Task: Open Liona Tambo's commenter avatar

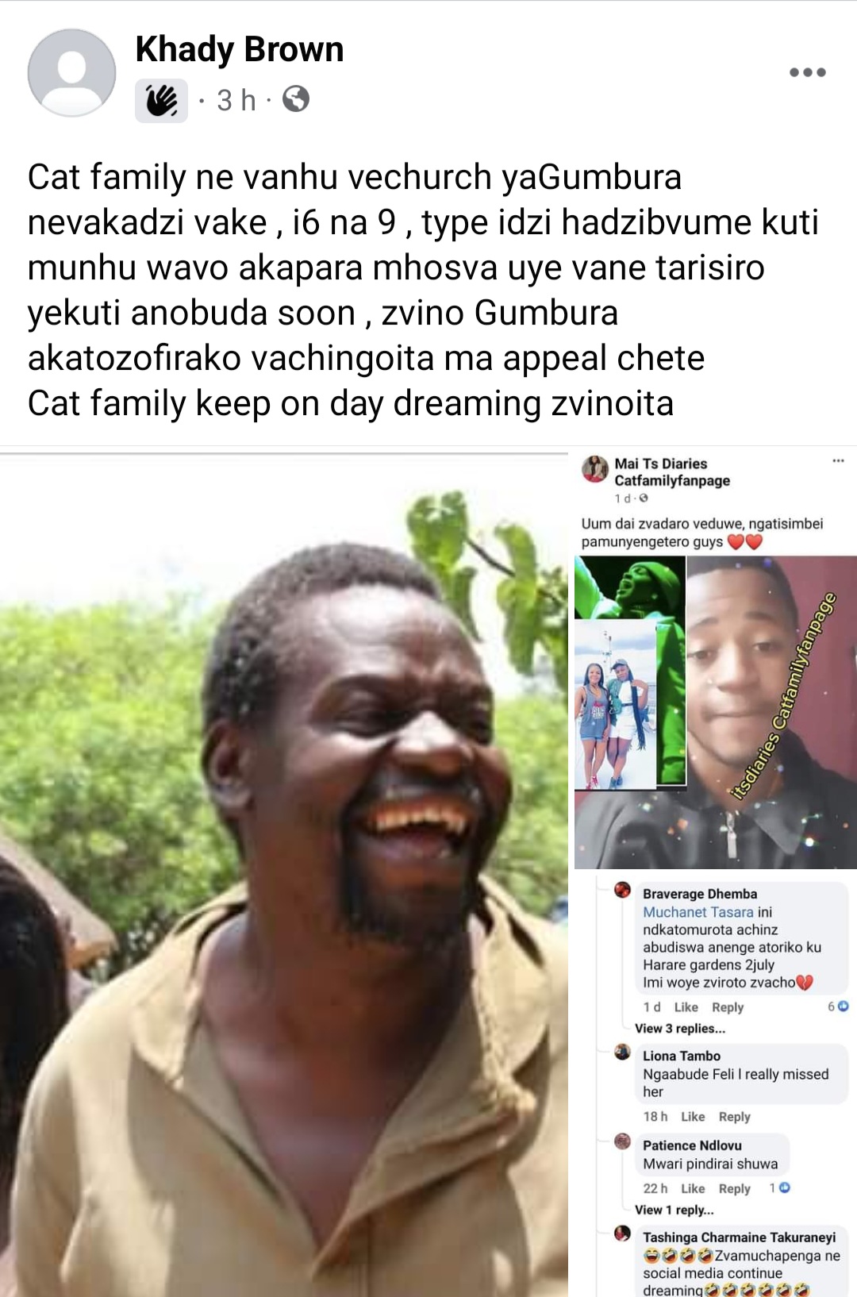Action: pos(623,1053)
